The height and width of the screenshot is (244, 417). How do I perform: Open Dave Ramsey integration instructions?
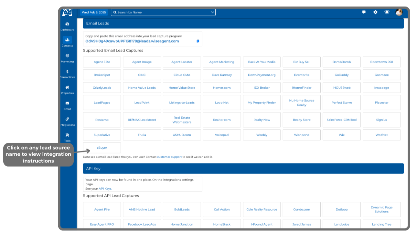[x=222, y=75]
